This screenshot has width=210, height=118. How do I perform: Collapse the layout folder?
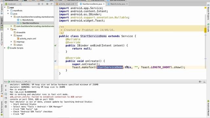(x=11, y=35)
